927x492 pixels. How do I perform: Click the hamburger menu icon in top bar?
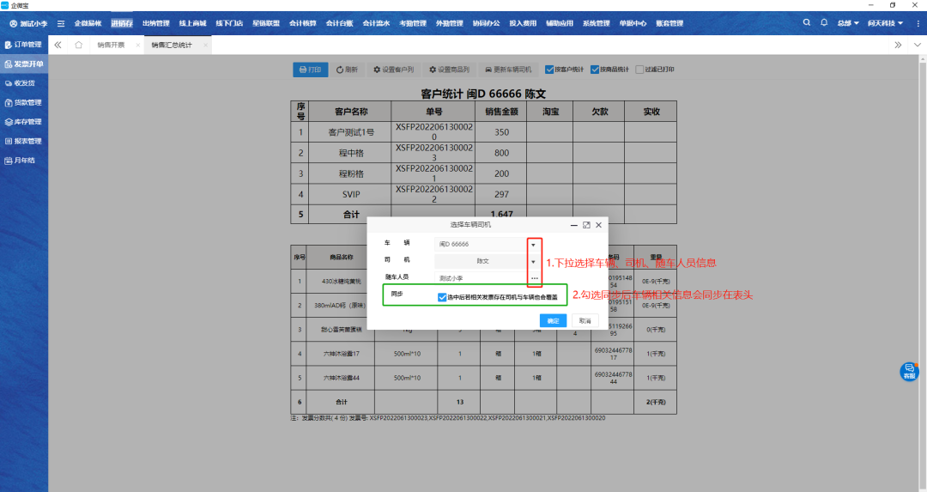61,23
